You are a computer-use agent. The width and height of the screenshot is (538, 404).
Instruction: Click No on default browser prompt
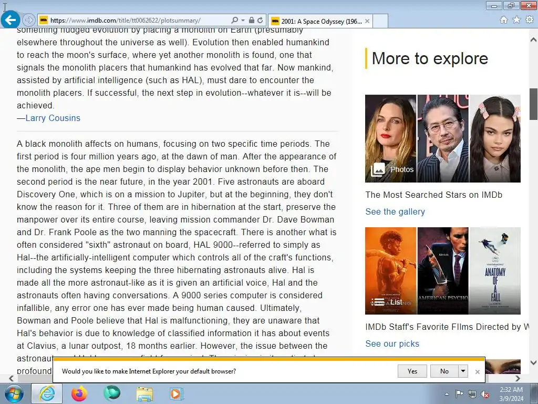444,371
